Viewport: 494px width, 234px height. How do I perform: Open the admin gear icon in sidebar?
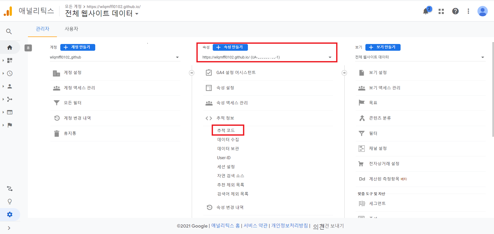pyautogui.click(x=10, y=214)
